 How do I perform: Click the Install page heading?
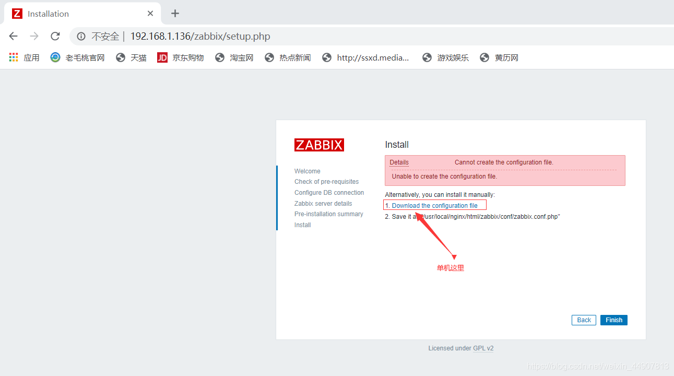click(x=397, y=145)
